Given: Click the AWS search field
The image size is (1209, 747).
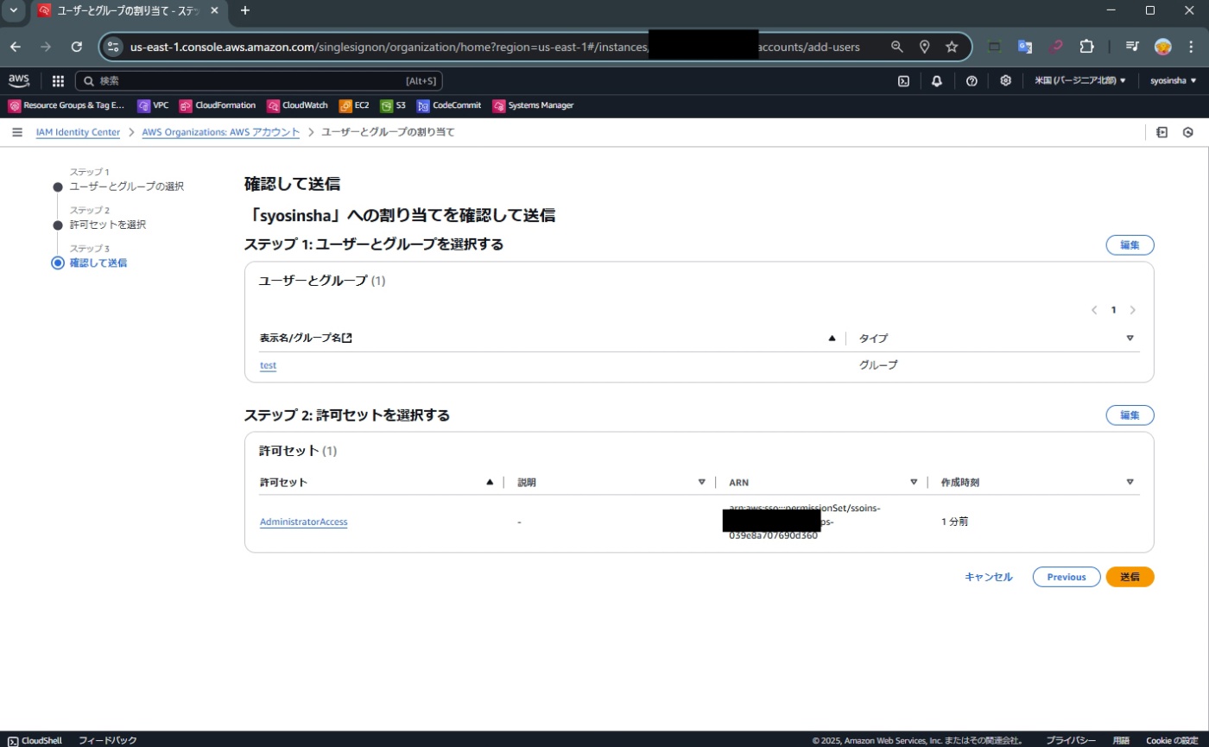Looking at the screenshot, I should click(259, 81).
